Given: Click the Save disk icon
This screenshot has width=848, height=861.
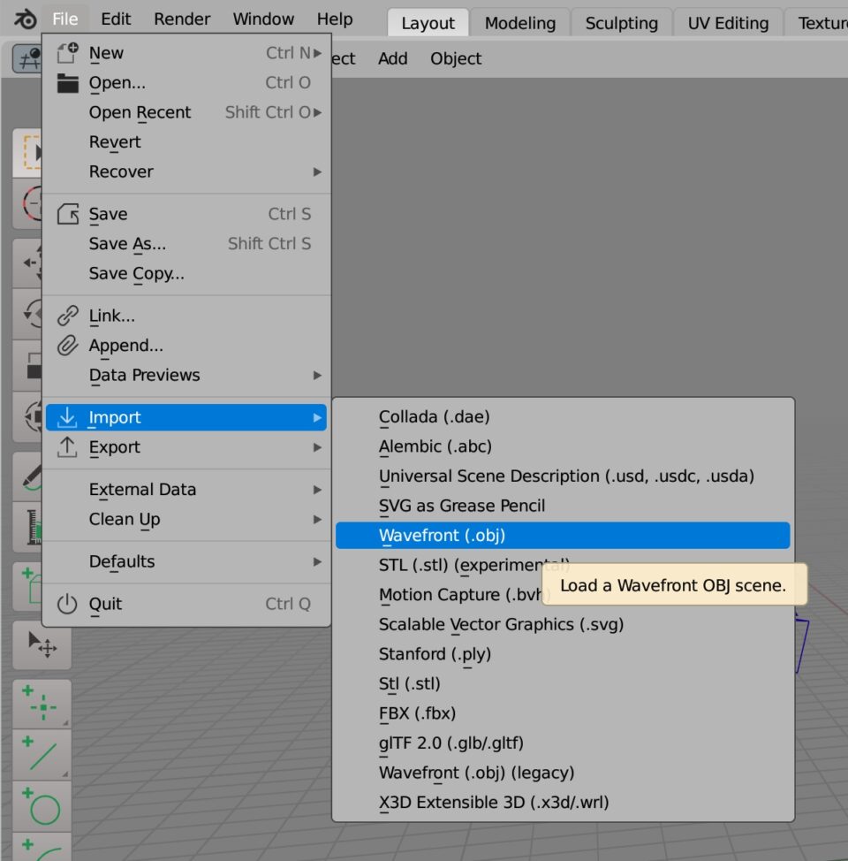Looking at the screenshot, I should [x=67, y=214].
